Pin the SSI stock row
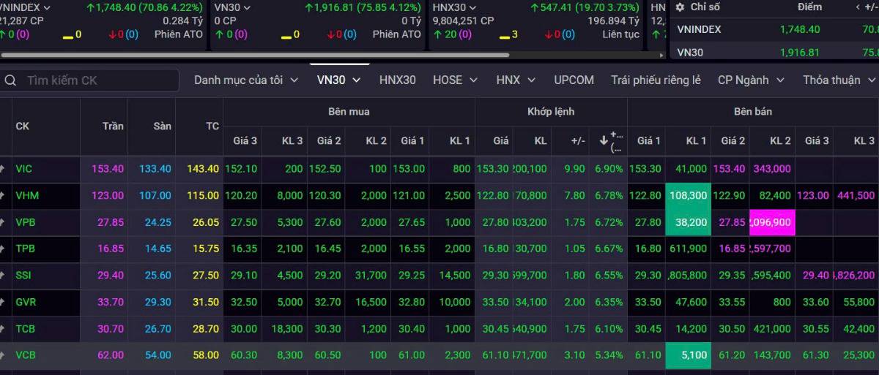Viewport: 879px width, 375px height. point(2,276)
